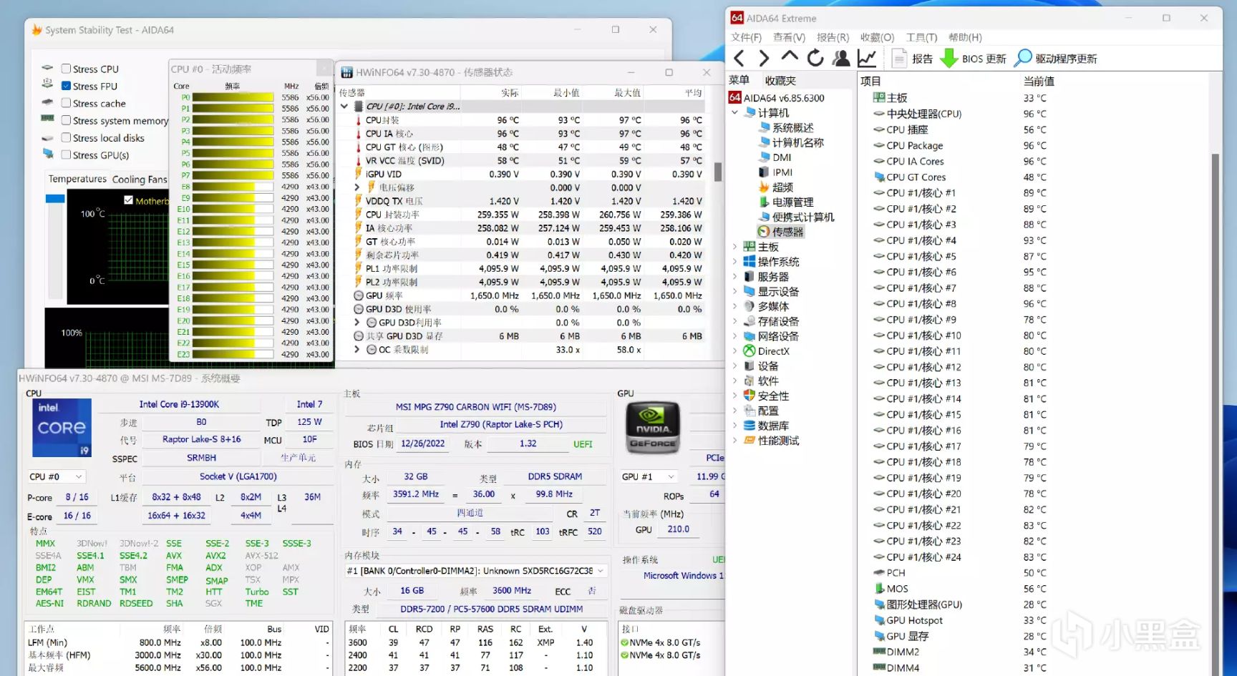Enable the Stress cache checkbox
1237x676 pixels.
coord(66,103)
